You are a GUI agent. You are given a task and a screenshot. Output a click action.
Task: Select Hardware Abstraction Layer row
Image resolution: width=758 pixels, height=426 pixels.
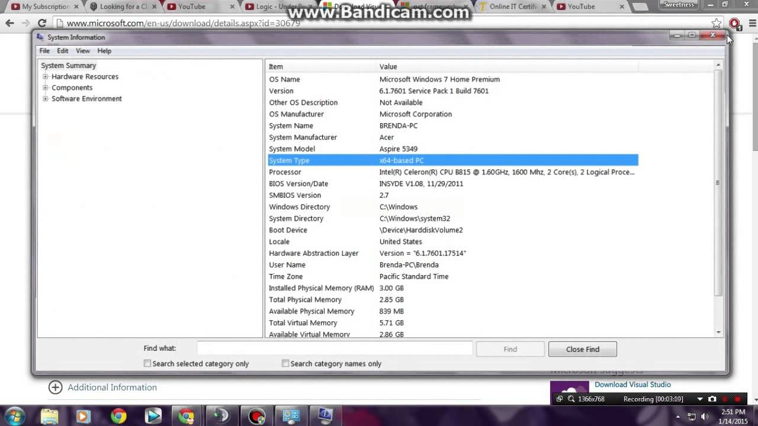pos(452,253)
